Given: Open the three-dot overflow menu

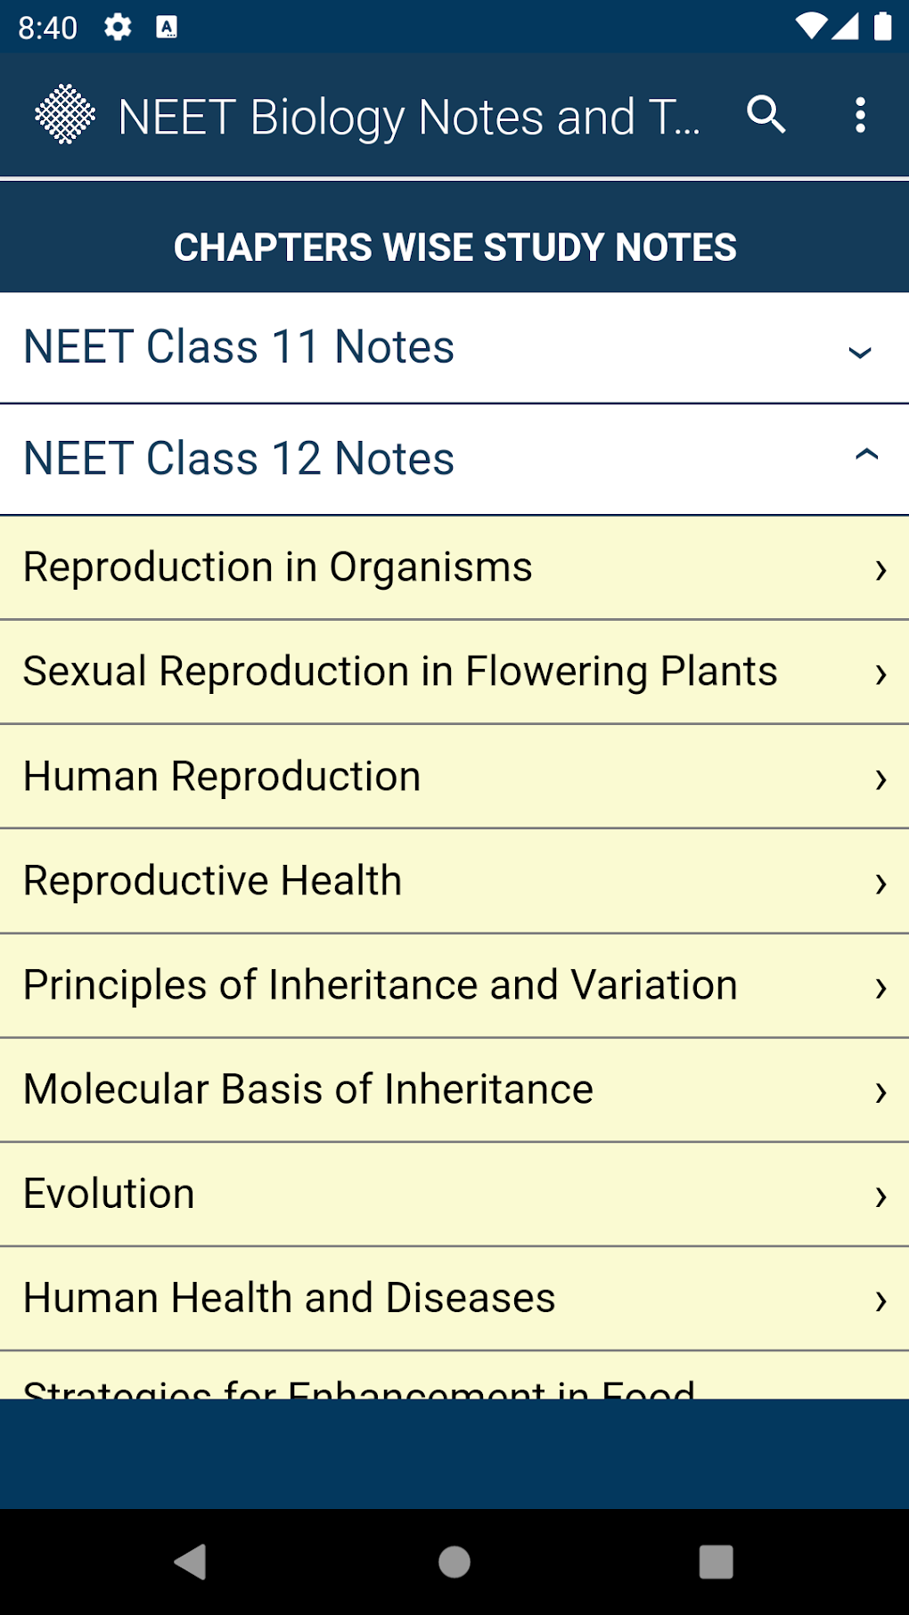Looking at the screenshot, I should pos(860,116).
